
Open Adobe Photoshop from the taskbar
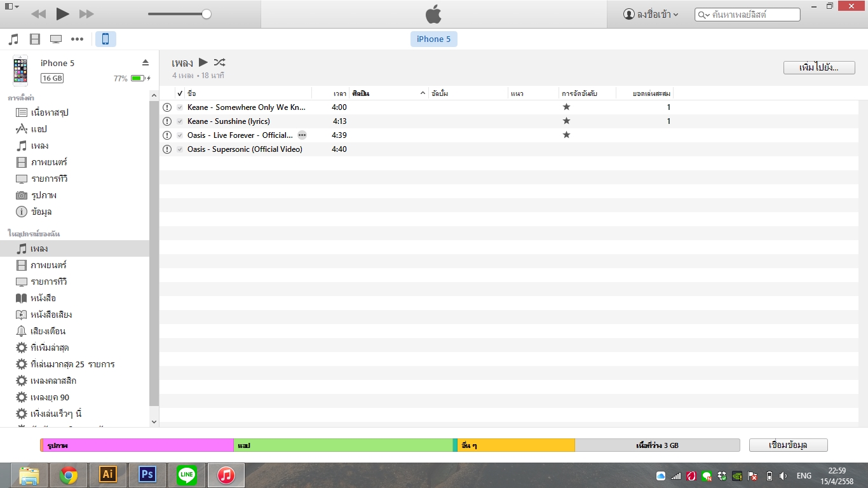coord(147,475)
